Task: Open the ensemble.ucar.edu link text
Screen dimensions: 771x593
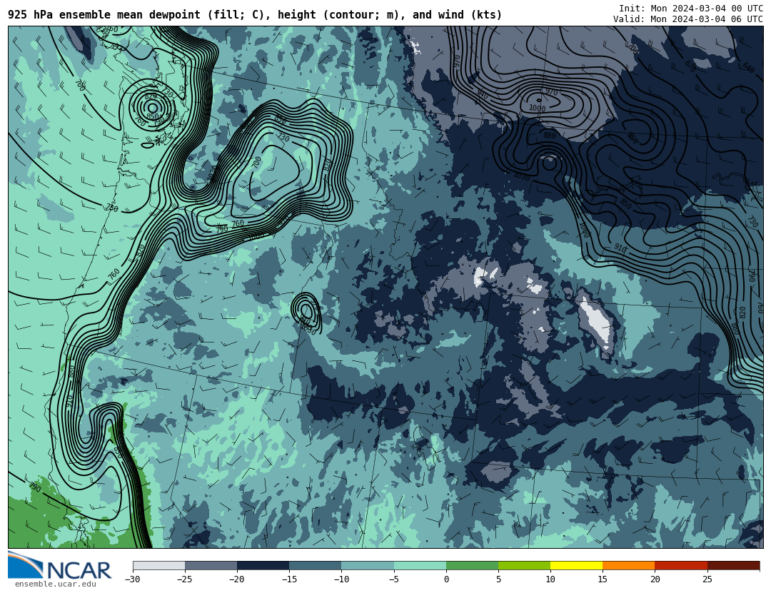Action: (x=56, y=584)
